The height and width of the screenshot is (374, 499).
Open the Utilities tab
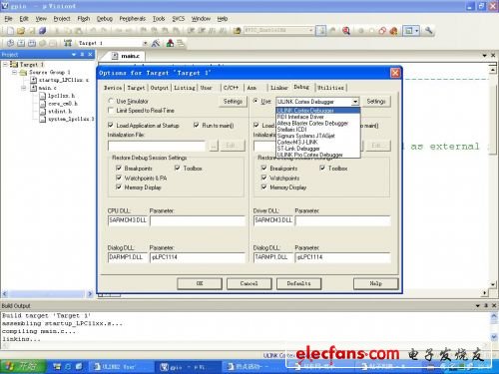330,88
